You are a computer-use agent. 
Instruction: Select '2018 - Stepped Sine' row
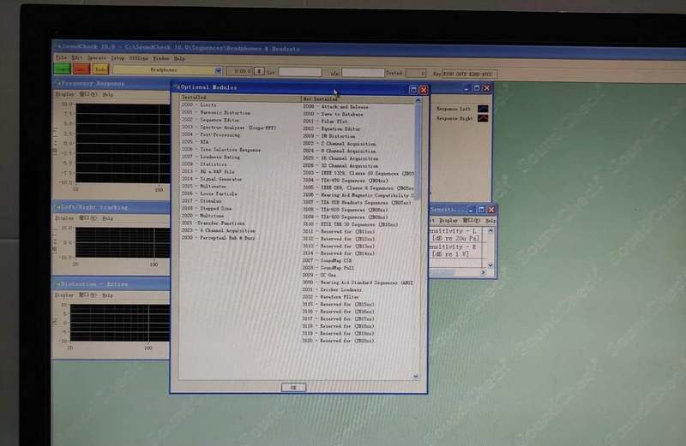coord(207,208)
